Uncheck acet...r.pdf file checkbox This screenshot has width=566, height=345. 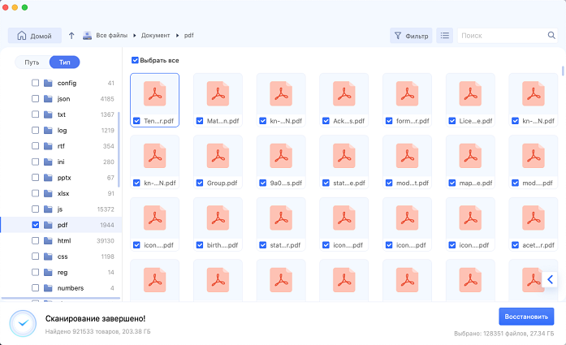click(515, 245)
